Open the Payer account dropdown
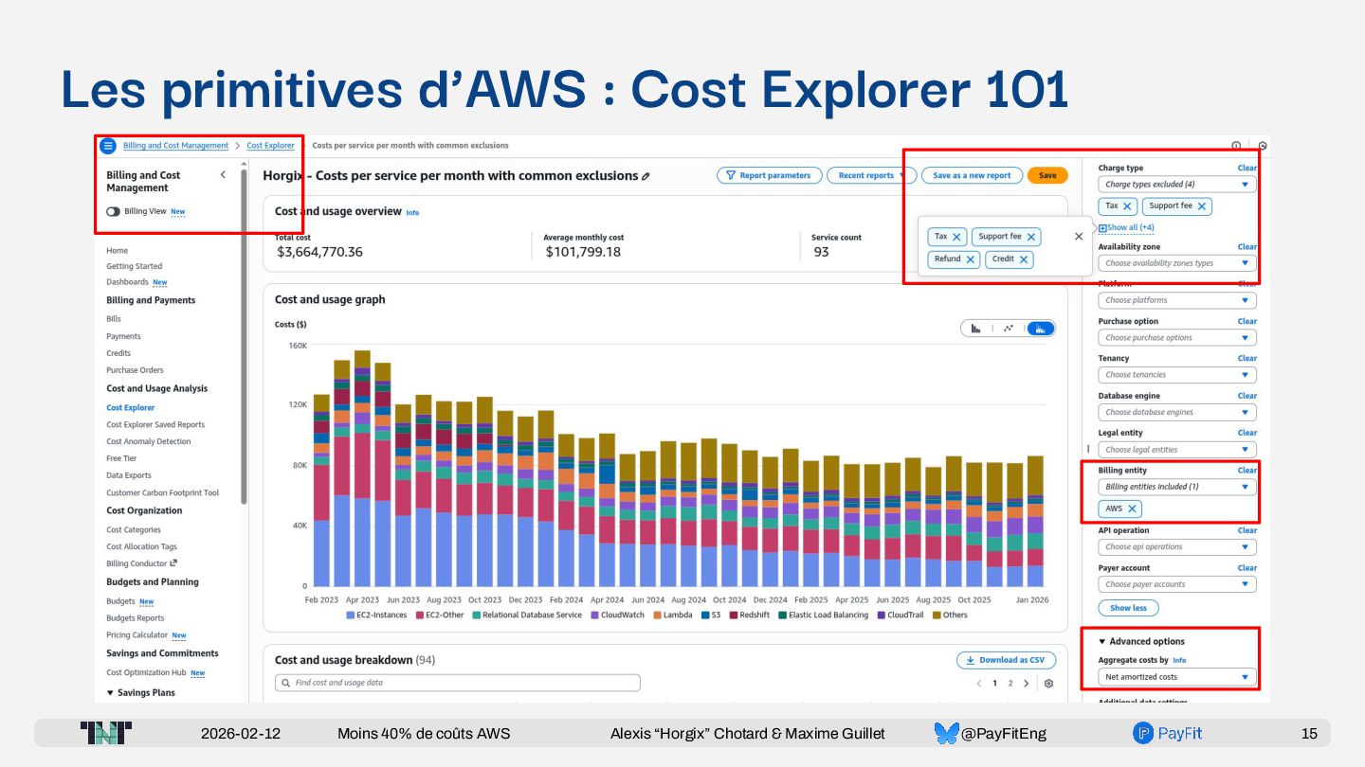Screen dimensions: 1365x767 pos(1177,584)
